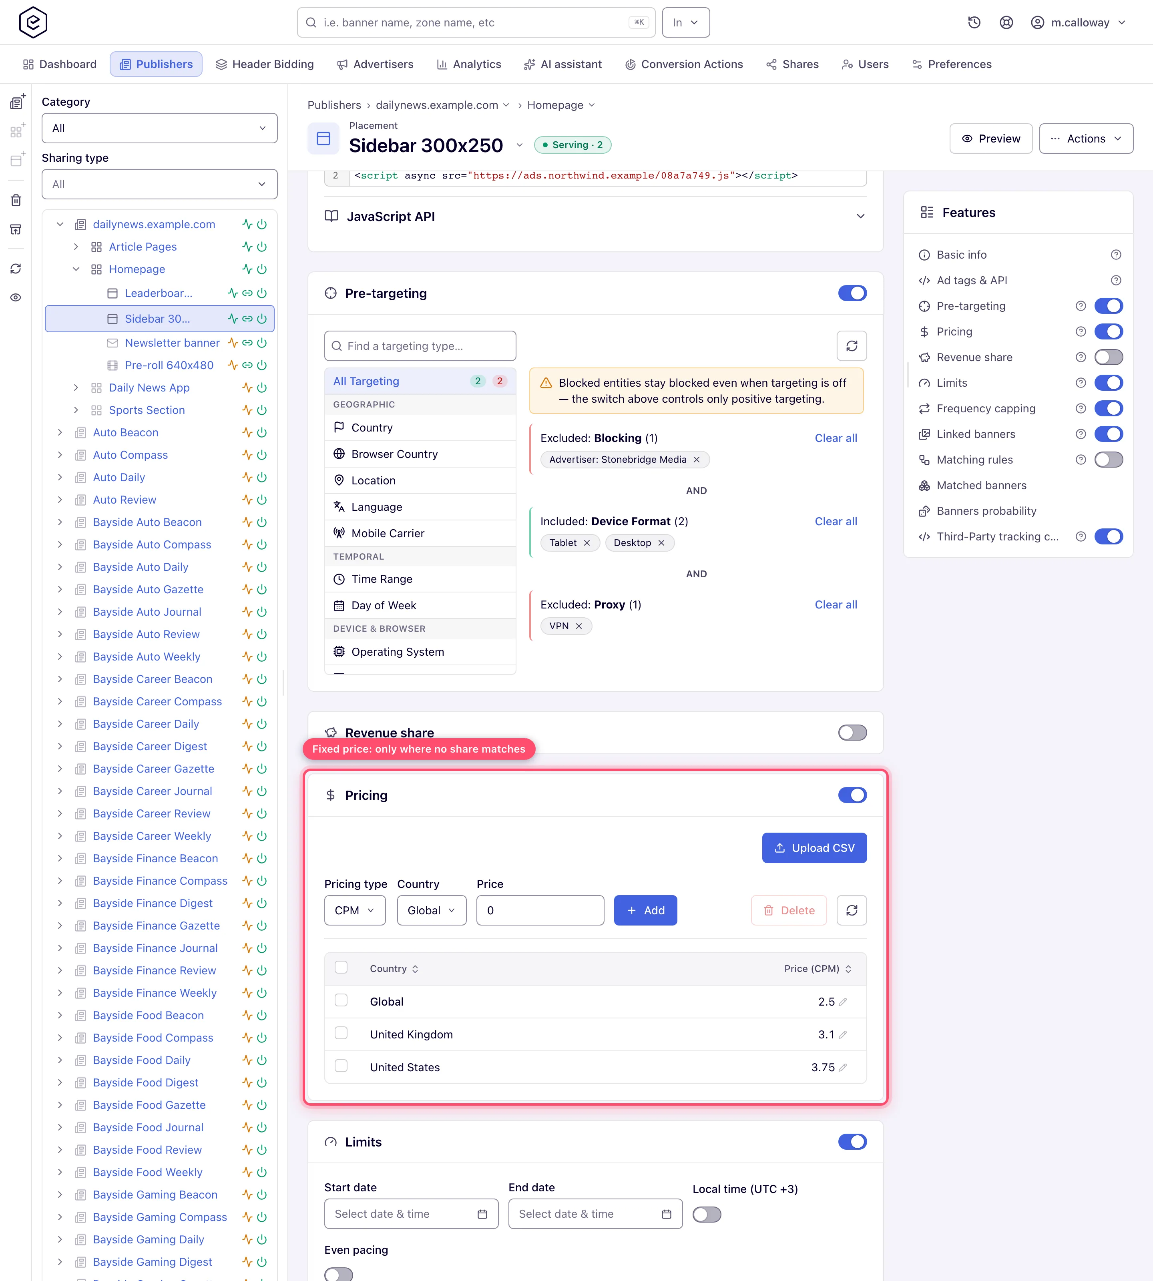Screen dimensions: 1153x1281
Task: Refresh the pre-targeting list
Action: (852, 346)
